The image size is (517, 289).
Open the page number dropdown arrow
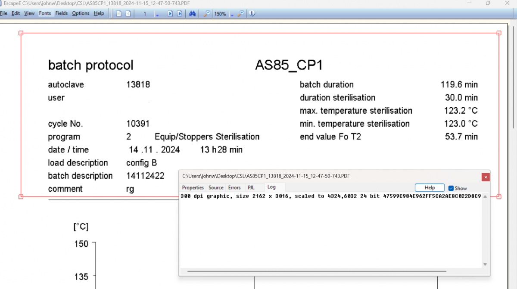[157, 15]
